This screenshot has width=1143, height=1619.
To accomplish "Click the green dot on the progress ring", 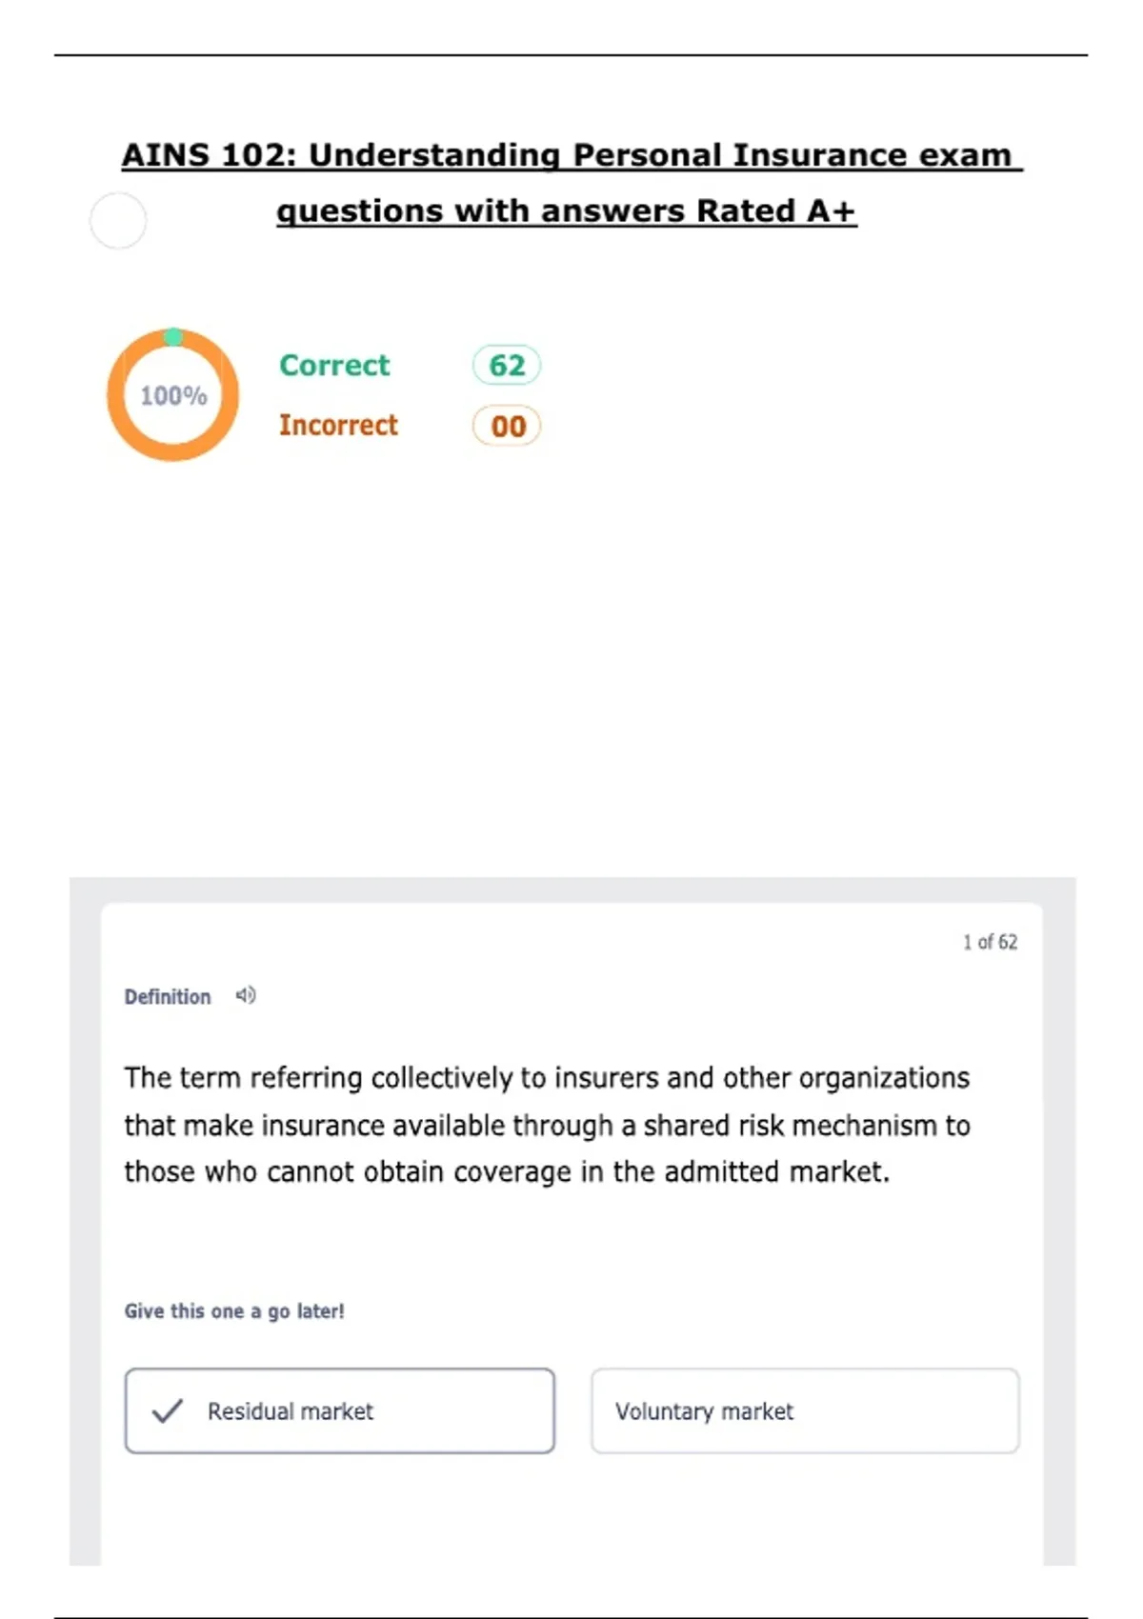I will click(x=173, y=336).
